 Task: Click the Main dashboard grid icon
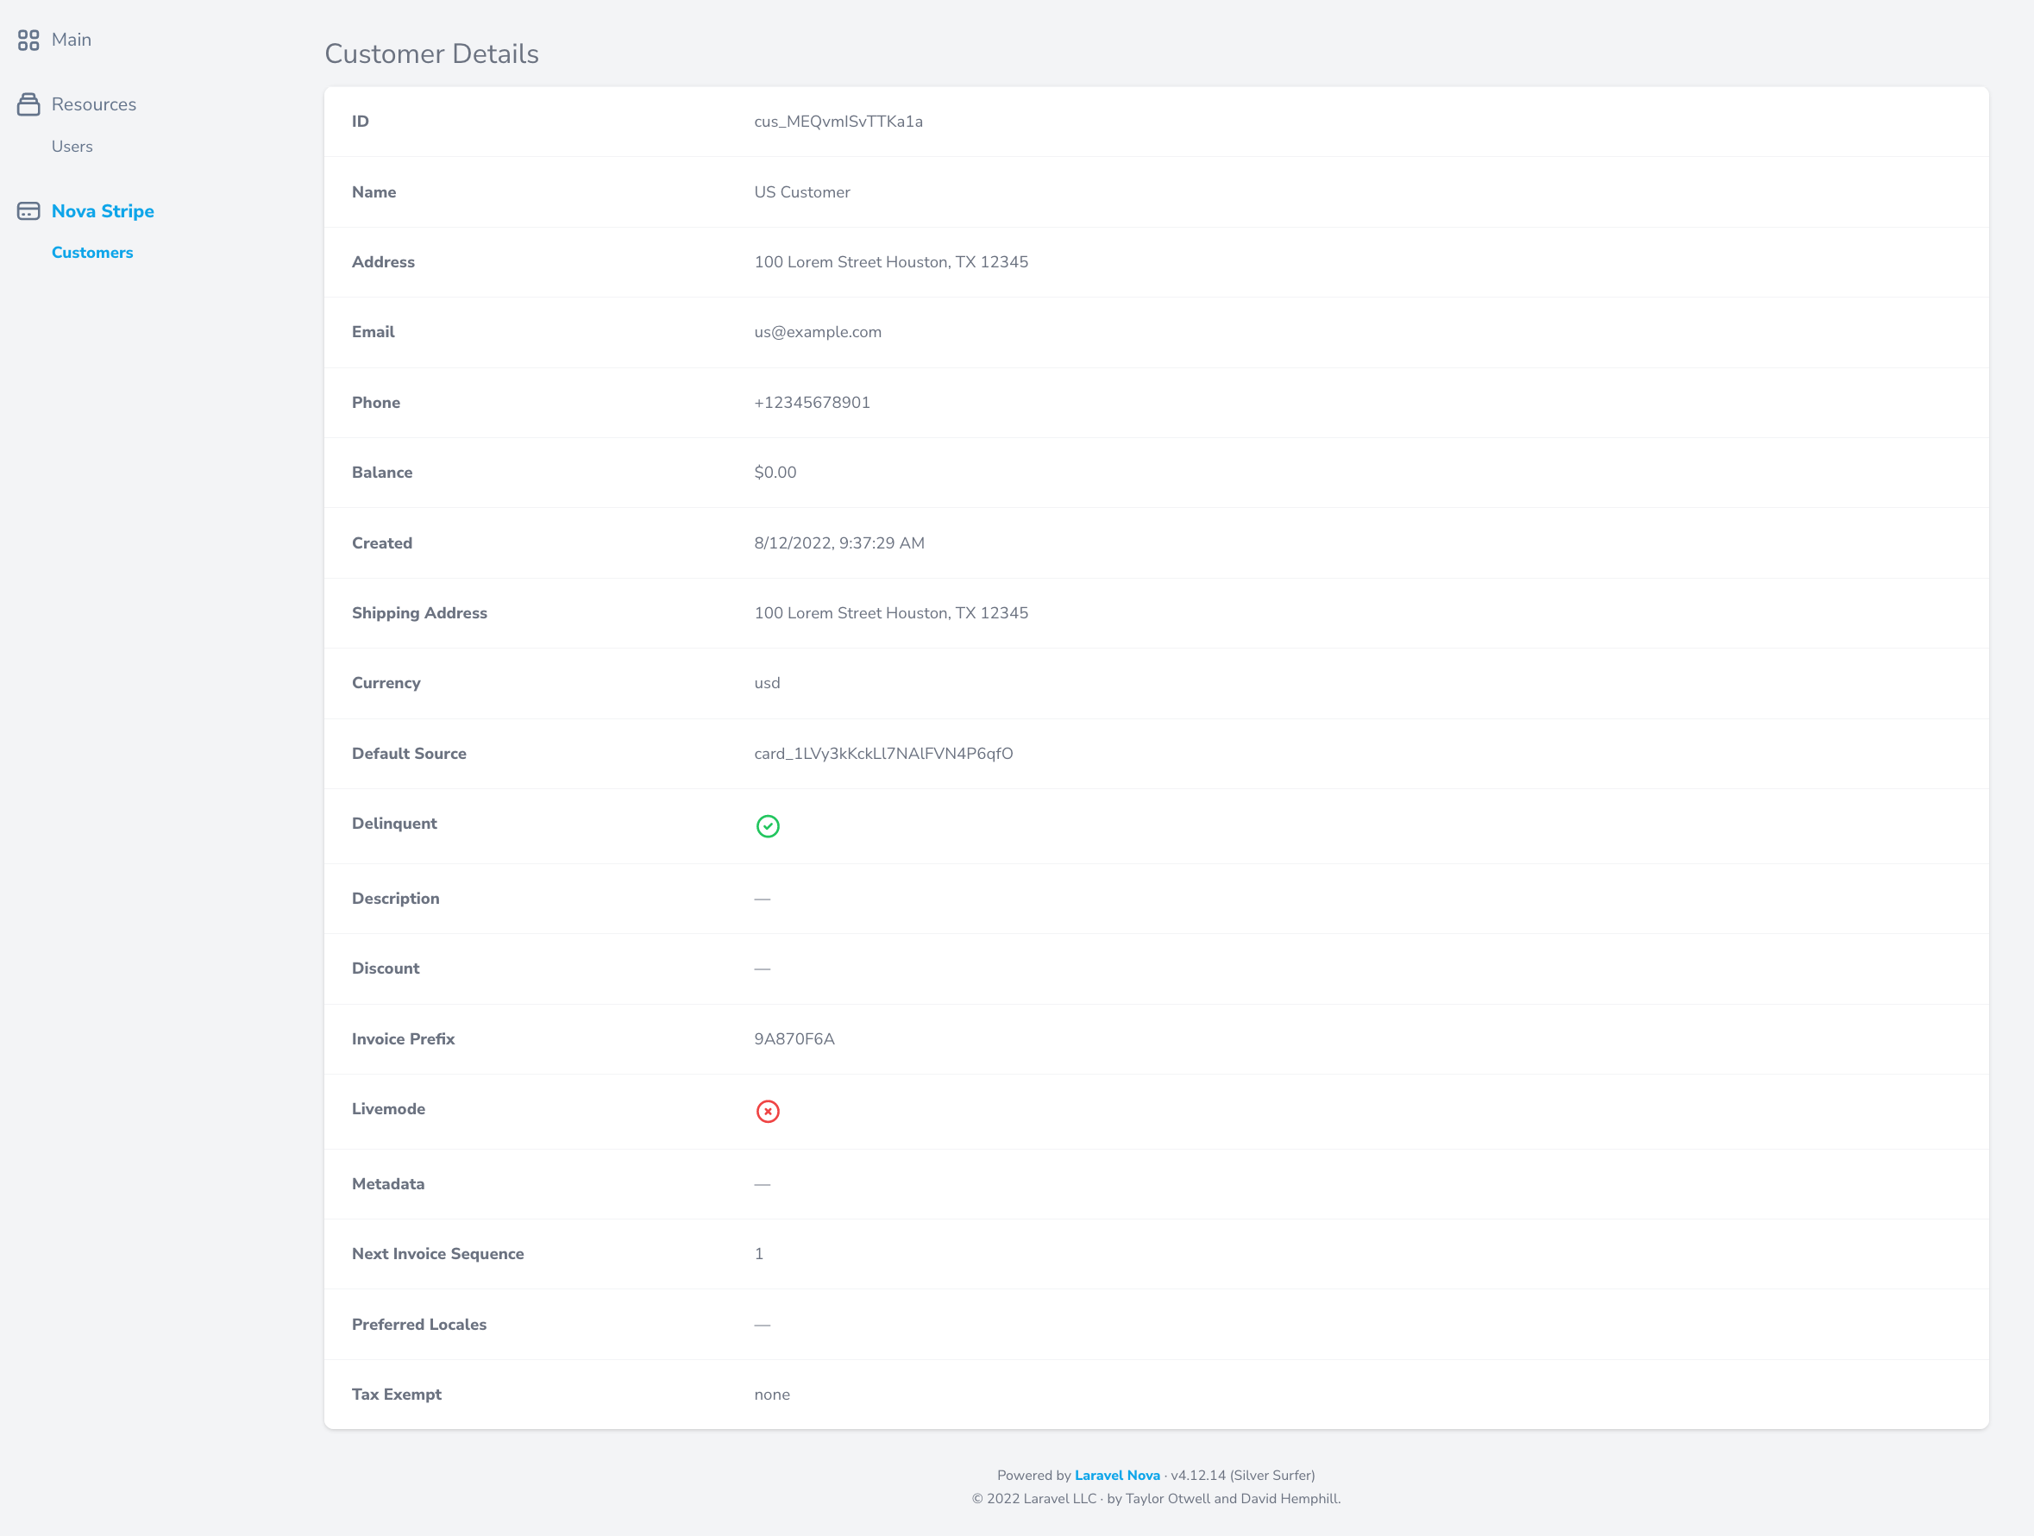[x=28, y=40]
